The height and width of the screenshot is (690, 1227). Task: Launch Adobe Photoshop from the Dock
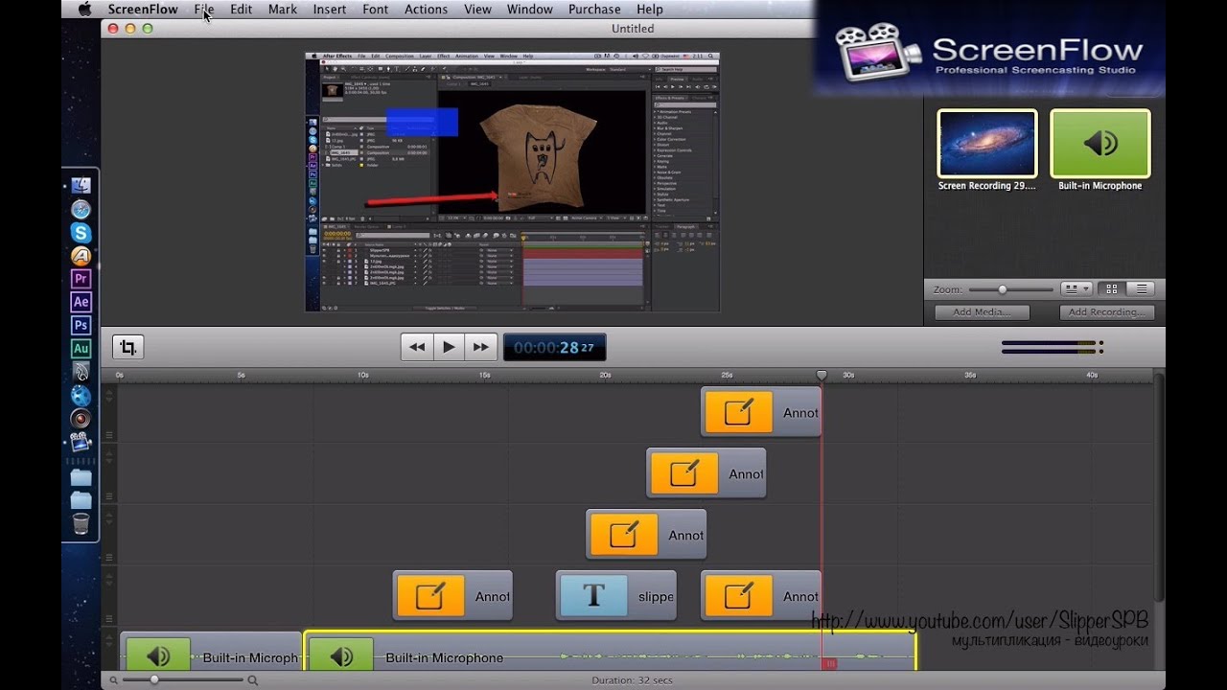pyautogui.click(x=81, y=326)
